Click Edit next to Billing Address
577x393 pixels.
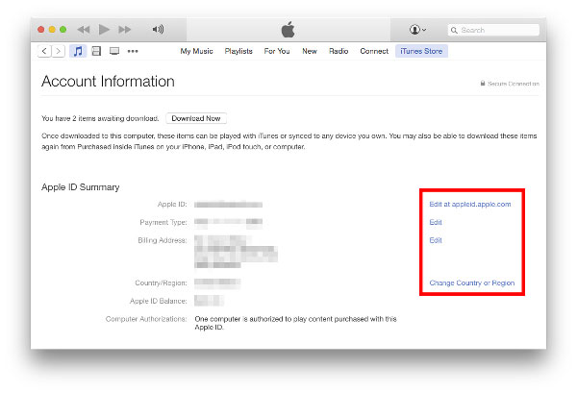pos(436,240)
